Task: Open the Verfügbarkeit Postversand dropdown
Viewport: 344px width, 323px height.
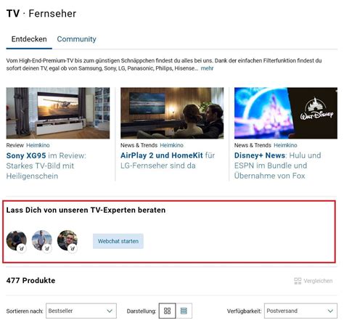Action: [300, 311]
